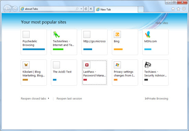Minimize the browser window
189x131 pixels.
(x=168, y=2)
